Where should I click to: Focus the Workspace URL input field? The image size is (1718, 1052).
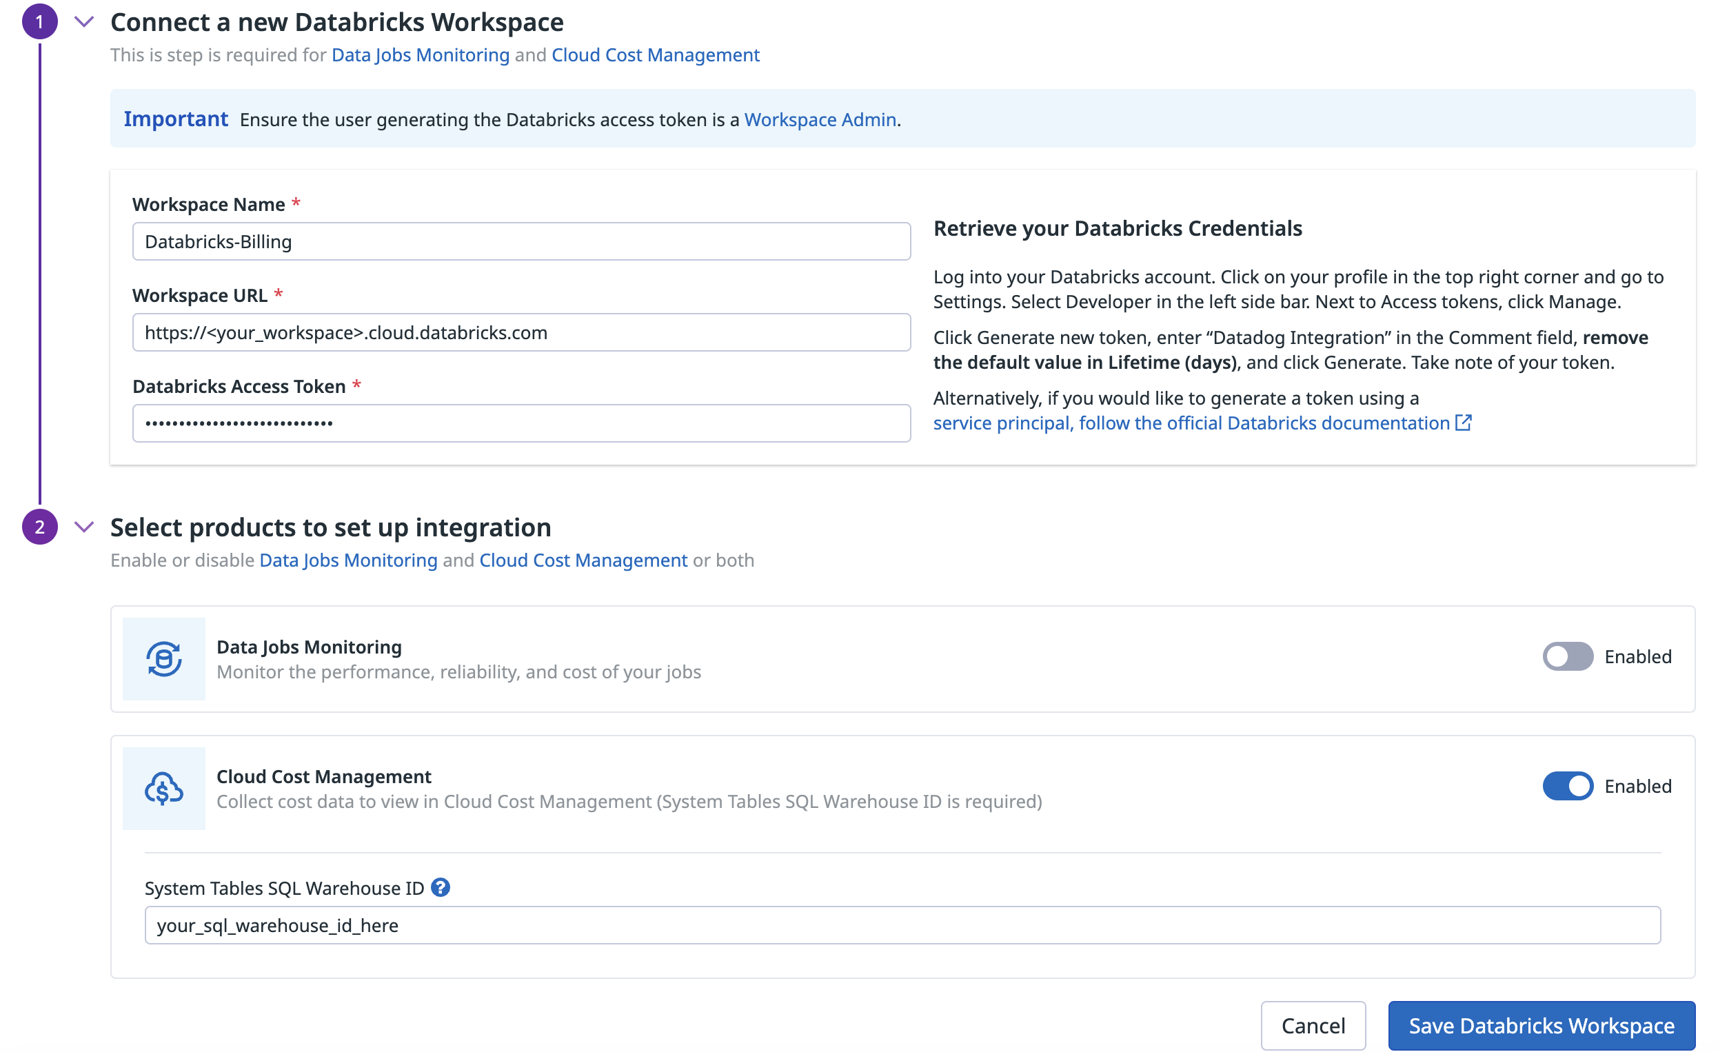[x=521, y=332]
